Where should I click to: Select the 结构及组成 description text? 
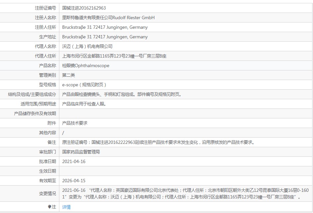(x=122, y=94)
